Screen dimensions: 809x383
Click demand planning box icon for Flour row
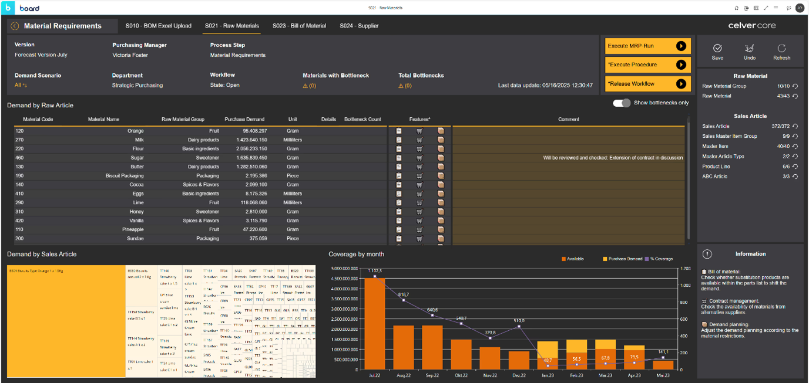point(441,149)
